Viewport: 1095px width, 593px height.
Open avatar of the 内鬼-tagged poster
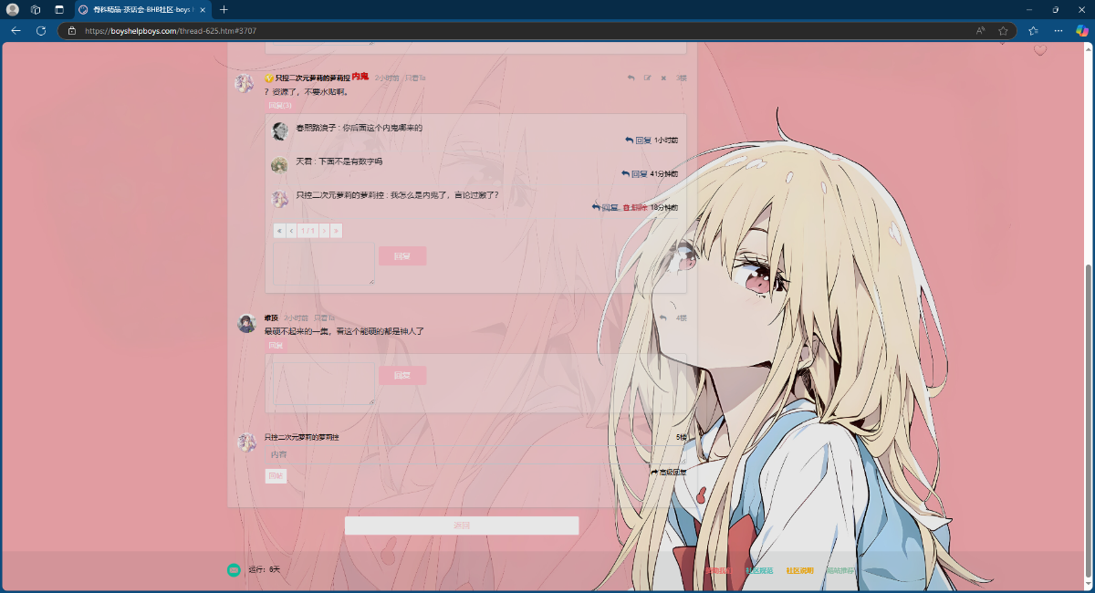[245, 84]
